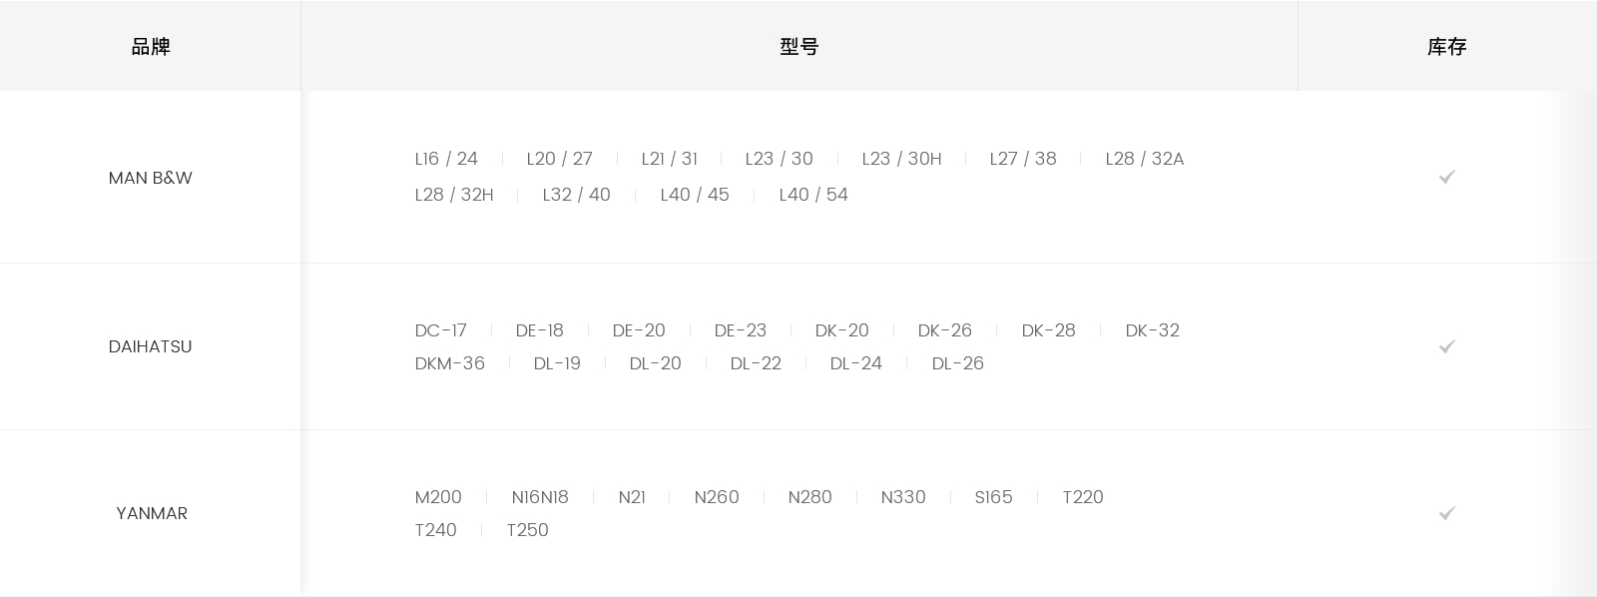Screen dimensions: 1597x597
Task: Select the DC-17 model
Action: point(440,330)
